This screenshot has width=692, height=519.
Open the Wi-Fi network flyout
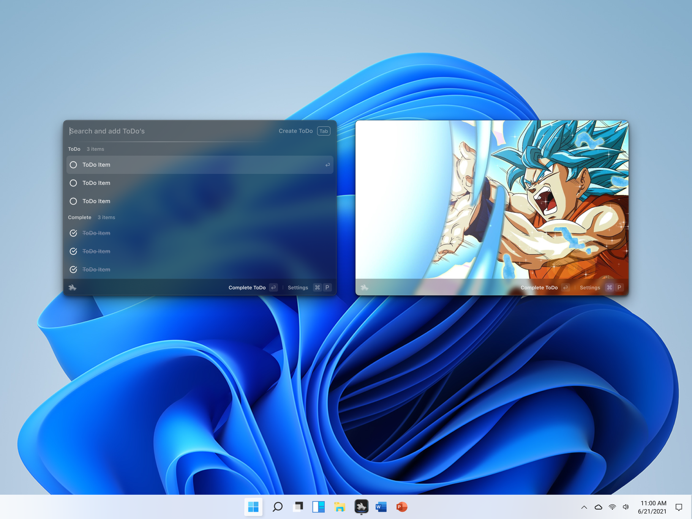612,507
